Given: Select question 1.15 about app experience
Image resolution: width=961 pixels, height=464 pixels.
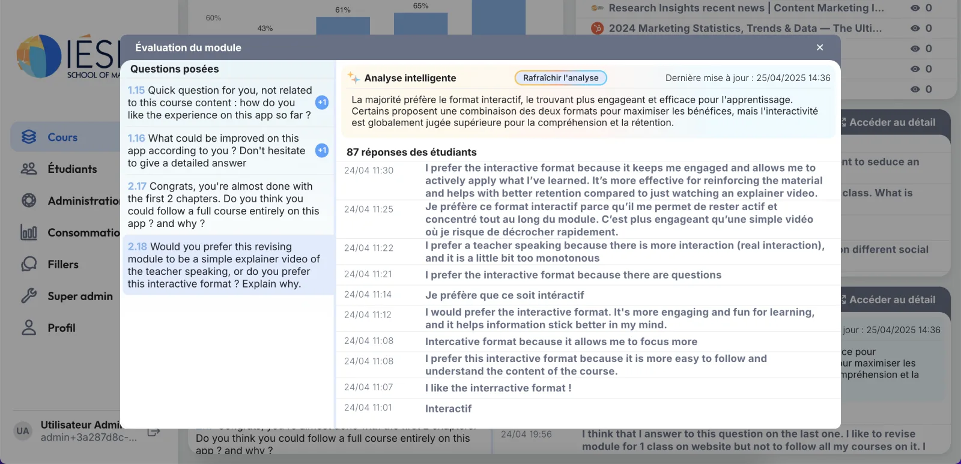Looking at the screenshot, I should [227, 103].
